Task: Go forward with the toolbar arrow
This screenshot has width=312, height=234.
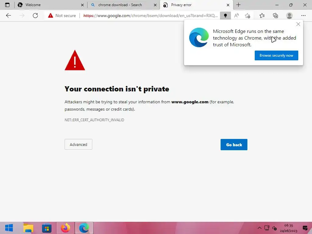Action: coord(22,16)
